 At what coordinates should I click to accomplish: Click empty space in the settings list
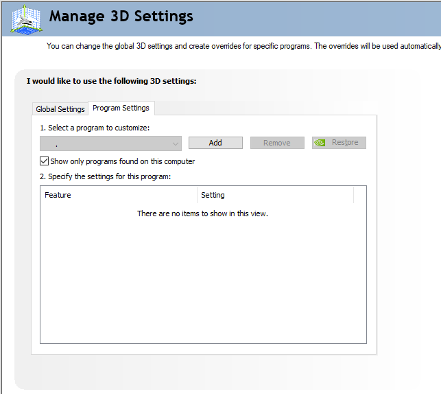click(202, 281)
